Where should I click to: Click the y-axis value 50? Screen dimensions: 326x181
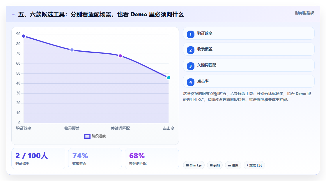(x=18, y=73)
